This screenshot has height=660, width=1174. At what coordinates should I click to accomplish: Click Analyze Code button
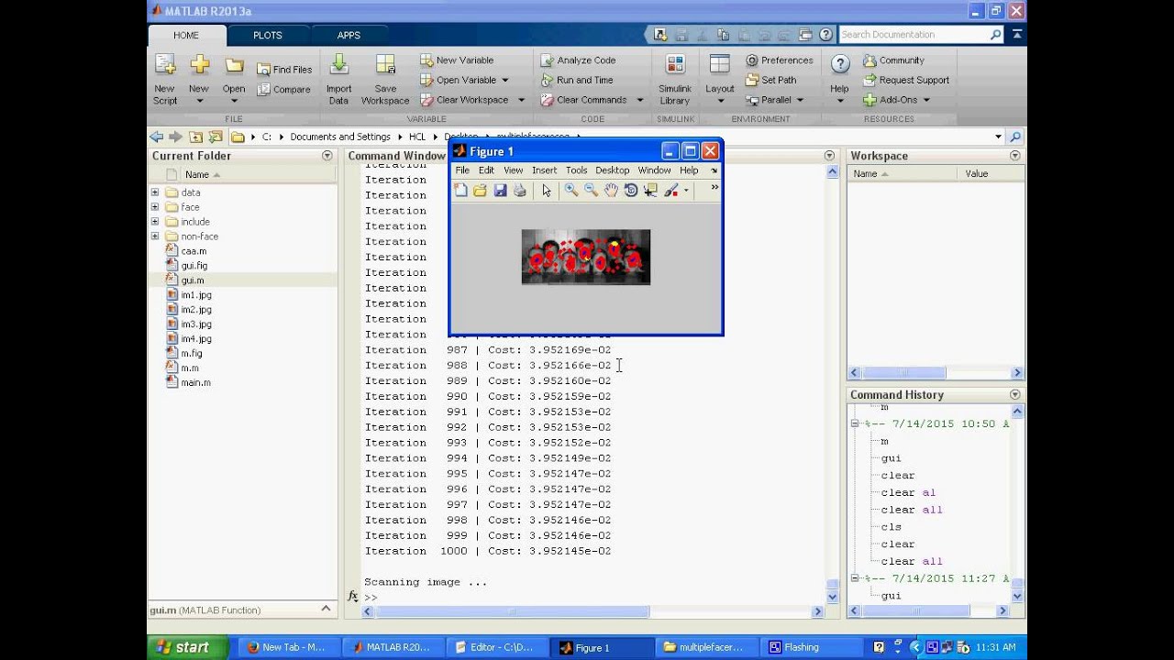[x=578, y=60]
